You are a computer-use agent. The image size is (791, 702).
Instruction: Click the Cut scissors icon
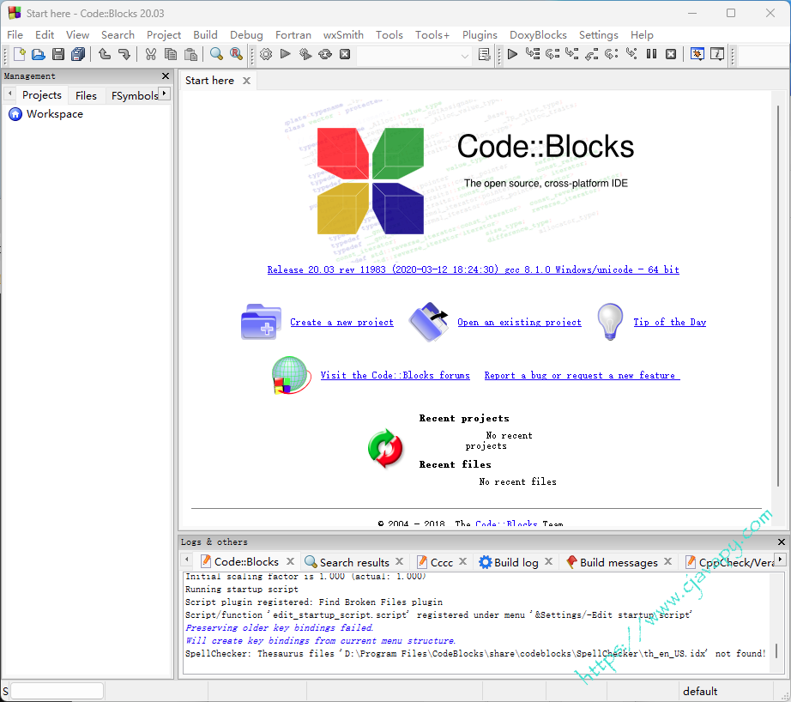click(x=150, y=54)
